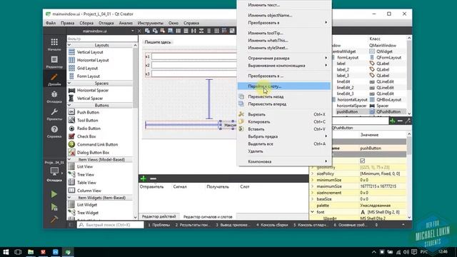Toggle sidebar button left of quick search

71,225
